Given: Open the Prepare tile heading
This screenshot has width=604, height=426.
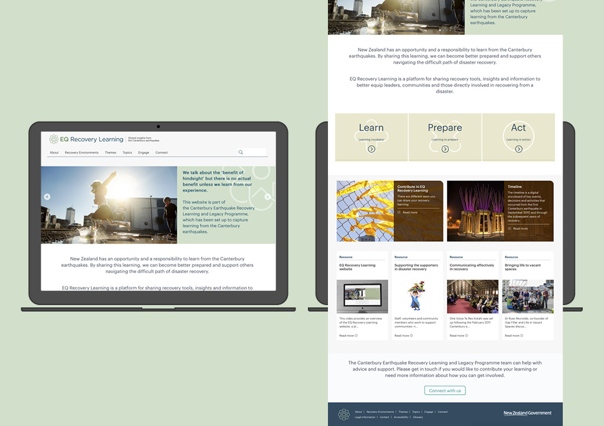Looking at the screenshot, I should click(x=445, y=127).
